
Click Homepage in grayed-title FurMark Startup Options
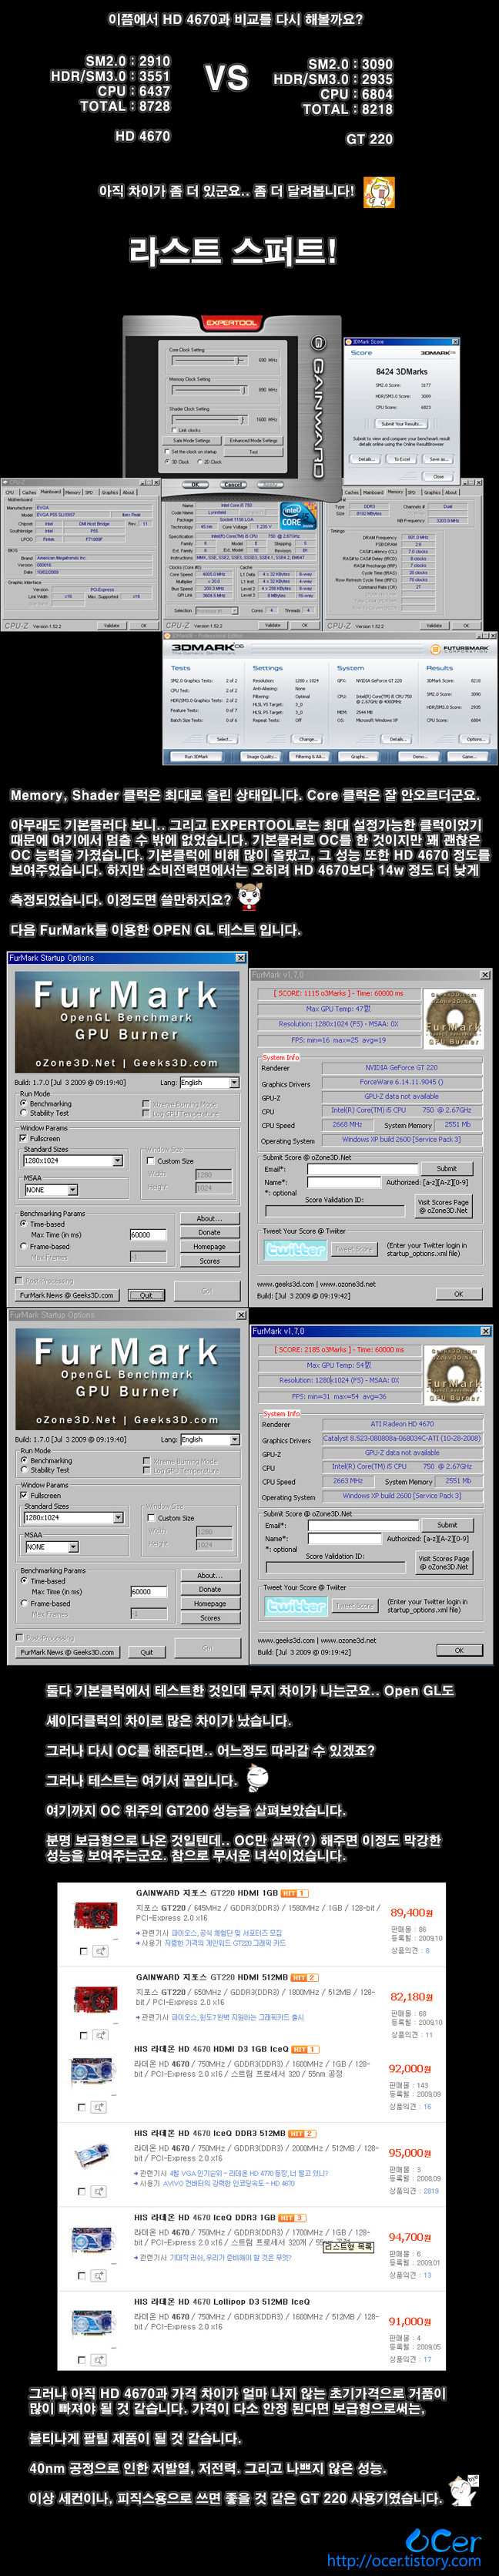click(210, 1604)
